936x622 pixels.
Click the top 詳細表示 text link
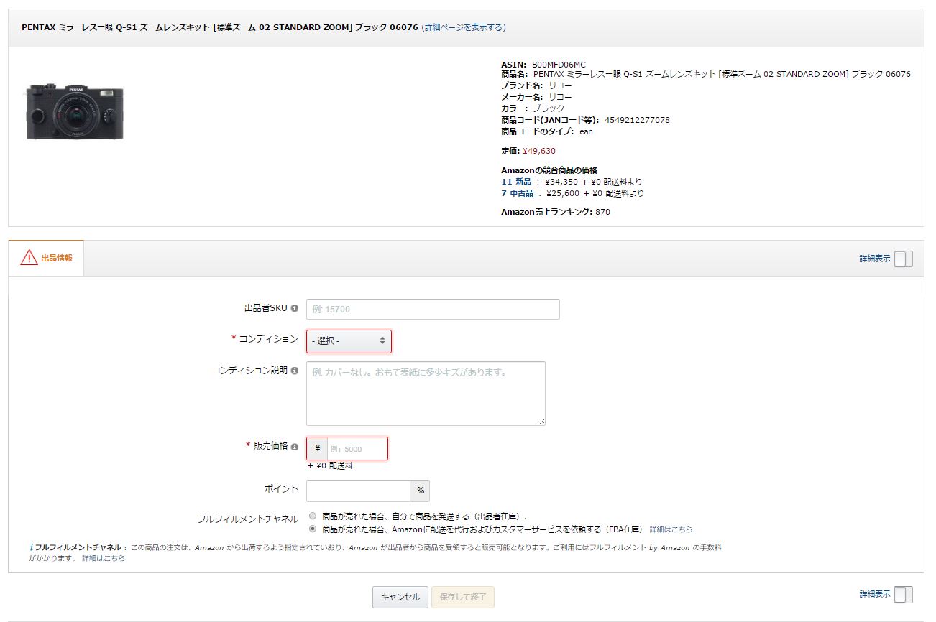[x=875, y=259]
